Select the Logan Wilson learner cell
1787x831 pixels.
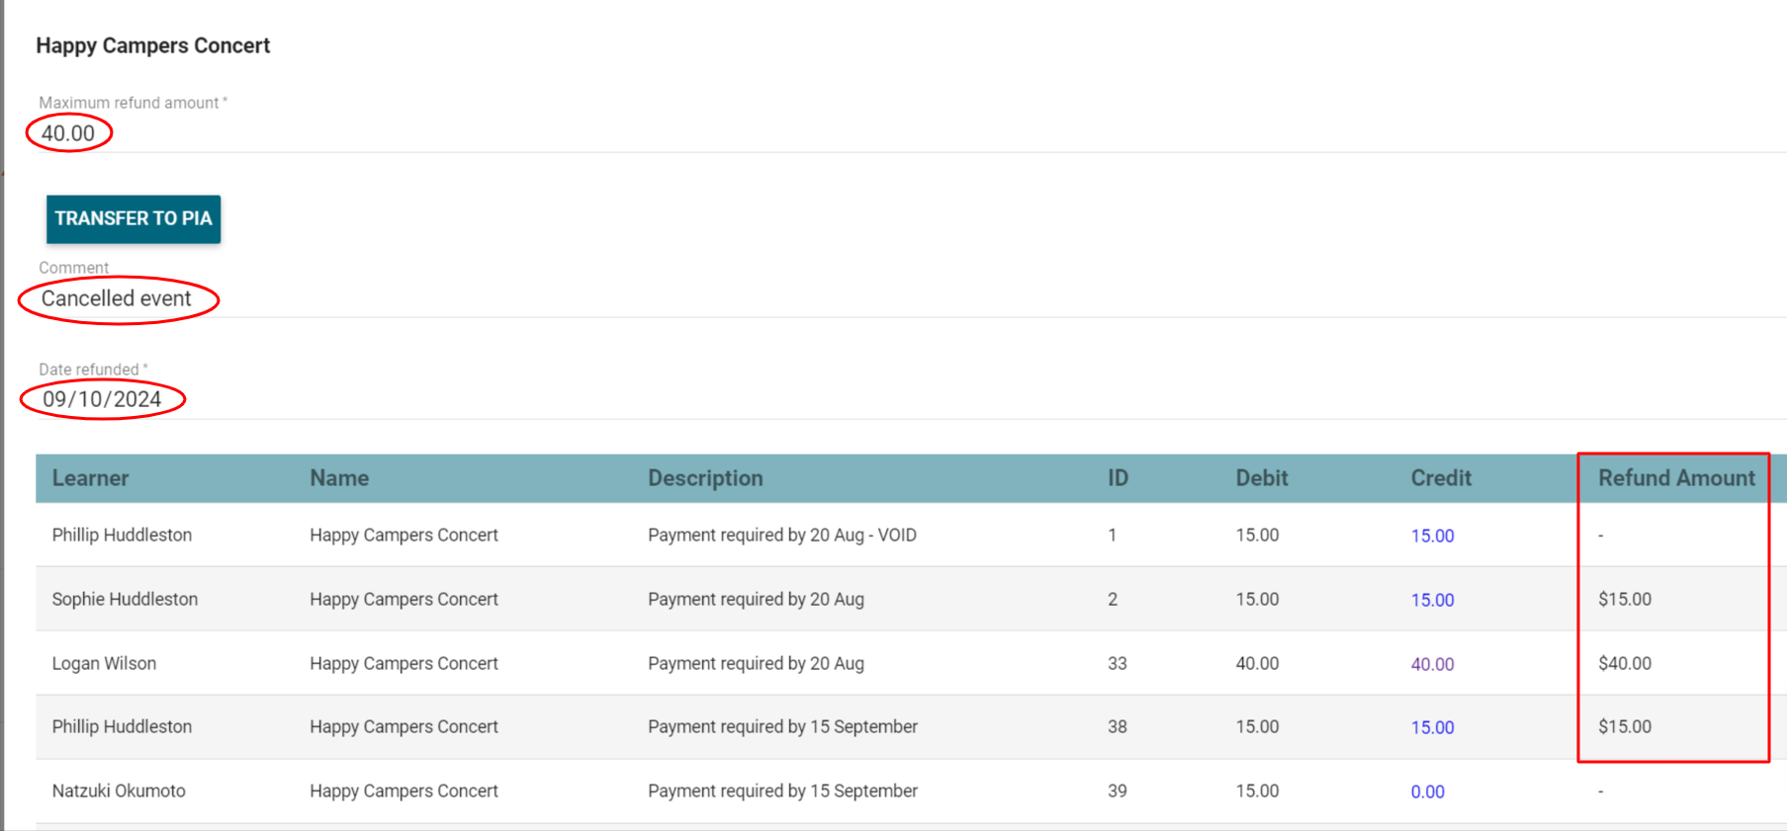coord(104,663)
